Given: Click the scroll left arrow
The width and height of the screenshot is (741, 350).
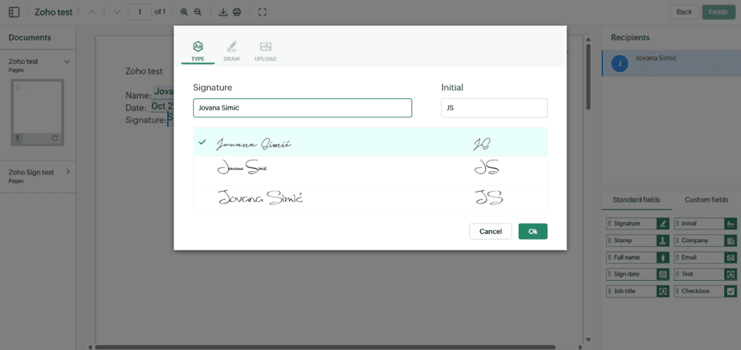Looking at the screenshot, I should pyautogui.click(x=91, y=347).
